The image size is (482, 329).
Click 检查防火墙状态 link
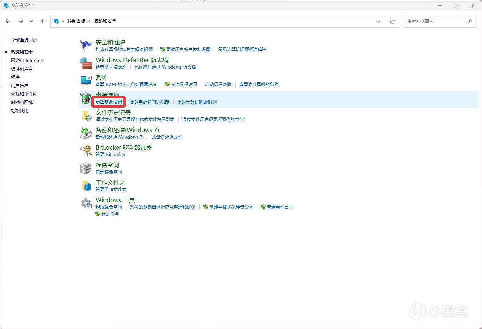[111, 67]
